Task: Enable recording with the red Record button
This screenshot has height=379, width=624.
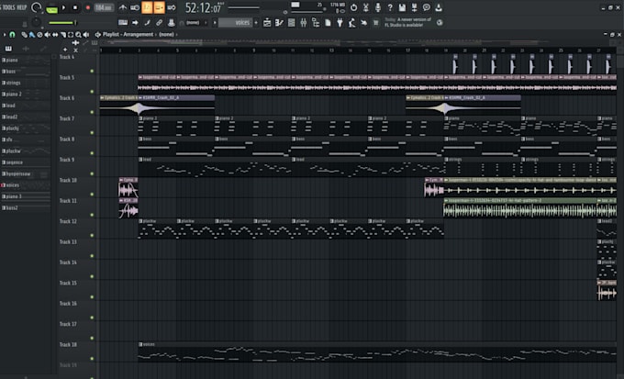Action: (x=87, y=7)
